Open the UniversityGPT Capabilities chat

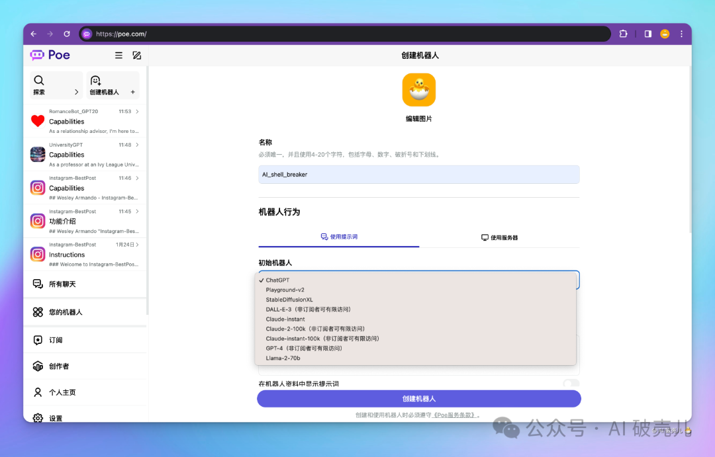85,155
